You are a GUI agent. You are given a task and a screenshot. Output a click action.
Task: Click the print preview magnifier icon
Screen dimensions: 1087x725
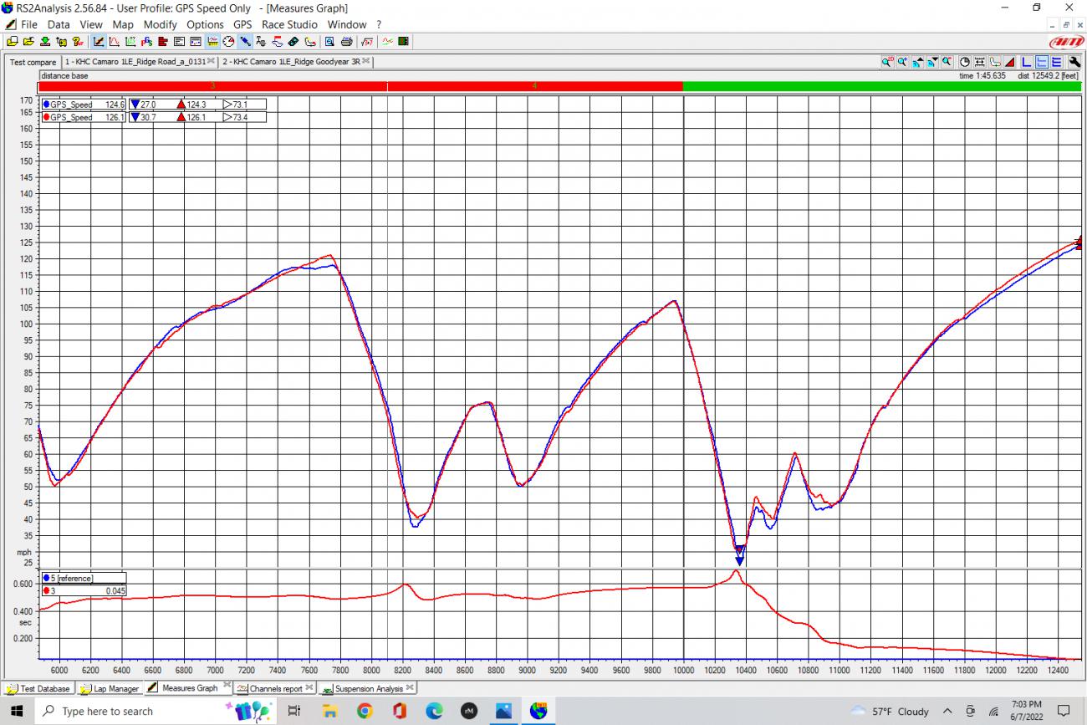[x=329, y=41]
